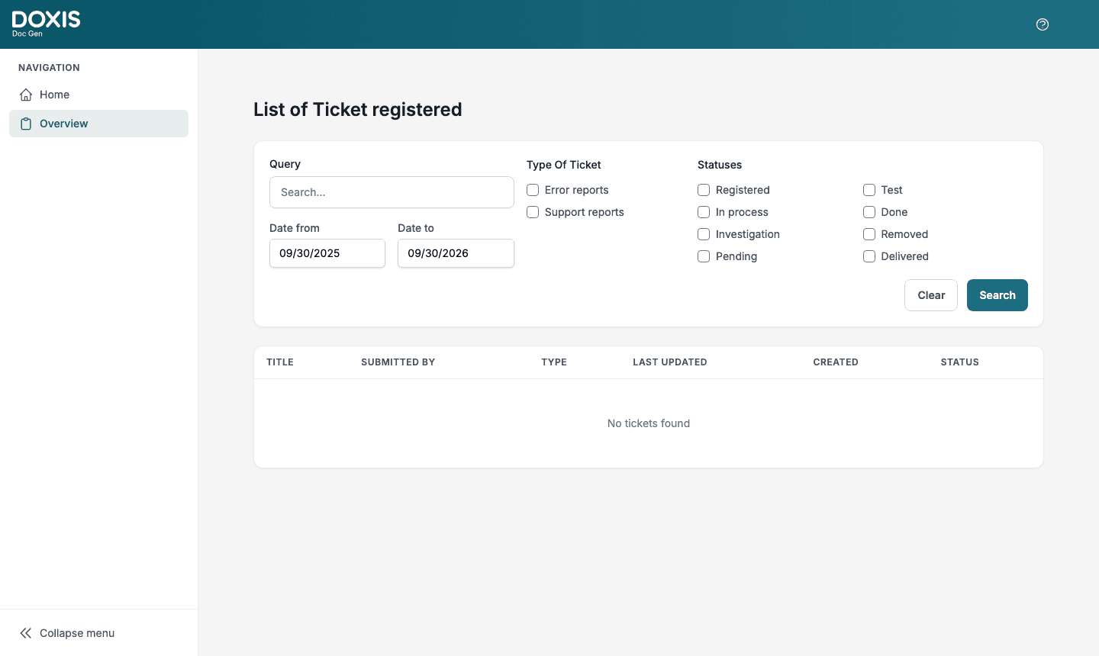Click the Search button

point(997,295)
